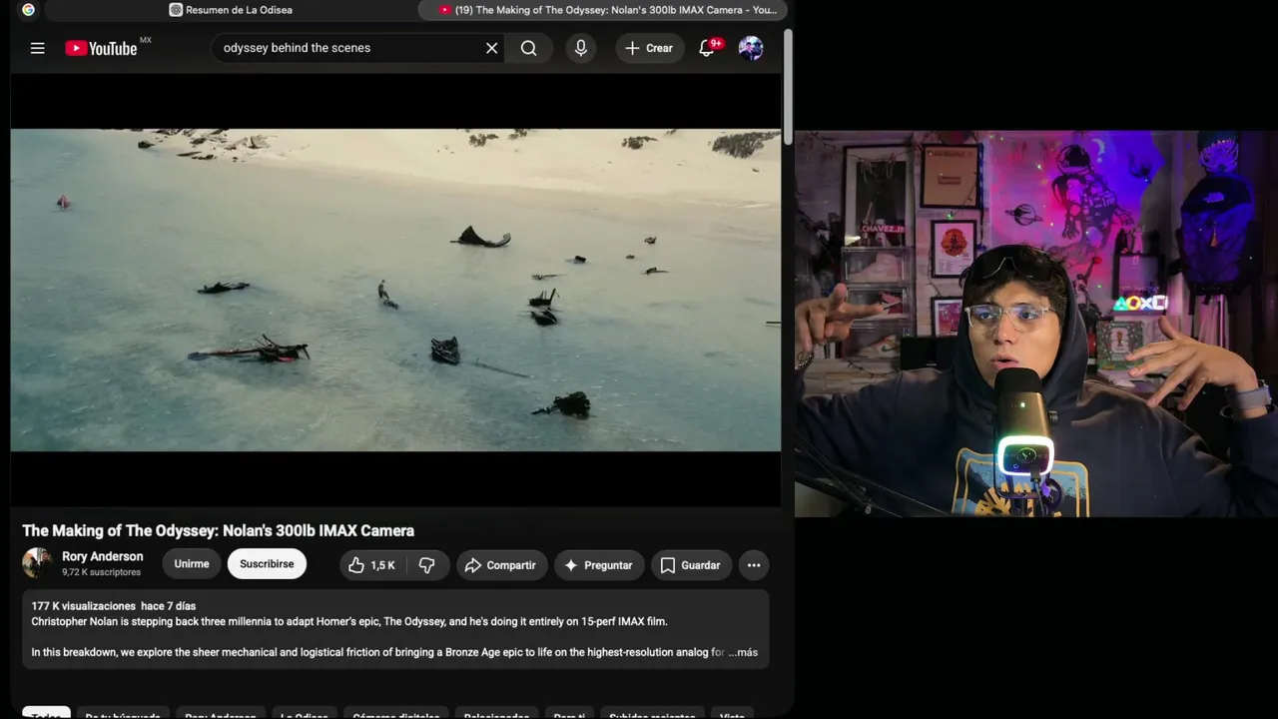
Task: Click the 177 K visualizaciones text
Action: click(84, 606)
